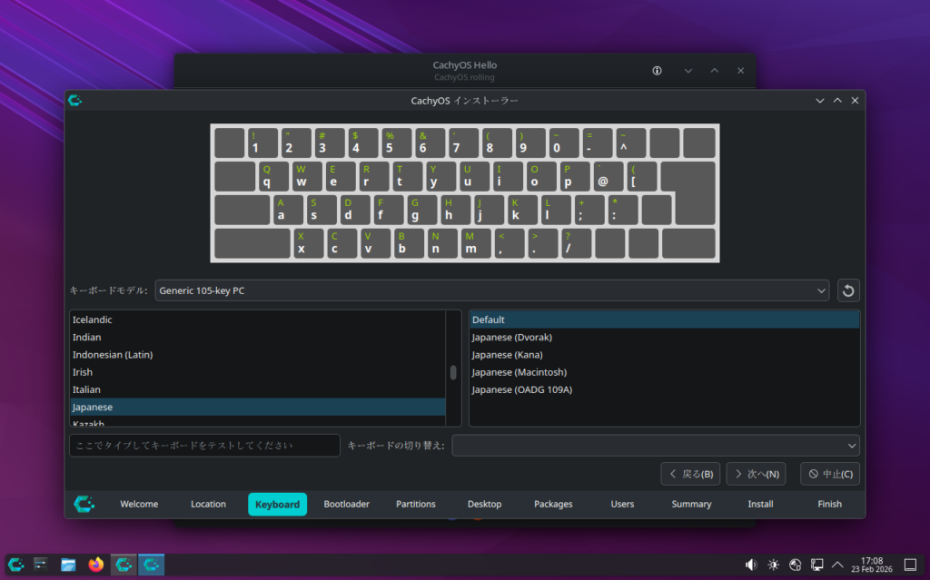Screen dimensions: 930x580
Task: Click the 中止(C) cancel button
Action: [x=829, y=474]
